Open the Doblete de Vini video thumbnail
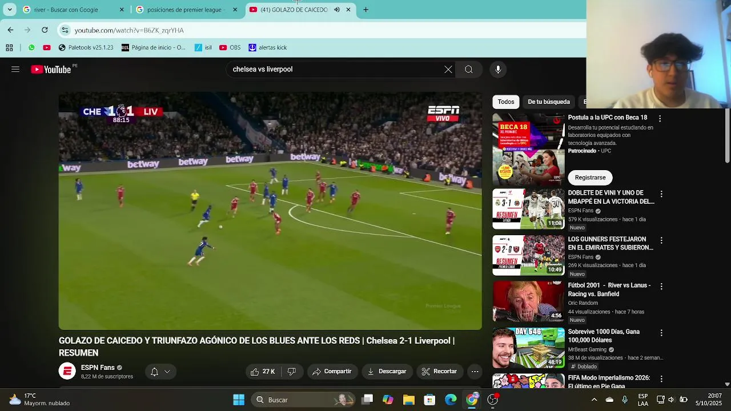This screenshot has height=411, width=731. pyautogui.click(x=528, y=209)
